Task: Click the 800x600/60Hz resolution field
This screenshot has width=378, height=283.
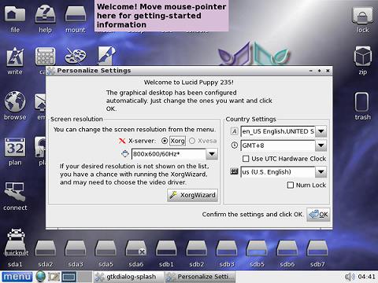Action: (169, 154)
